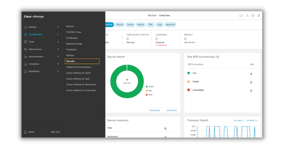Expand the Tools menu chevron
The width and height of the screenshot is (284, 149).
(58, 42)
